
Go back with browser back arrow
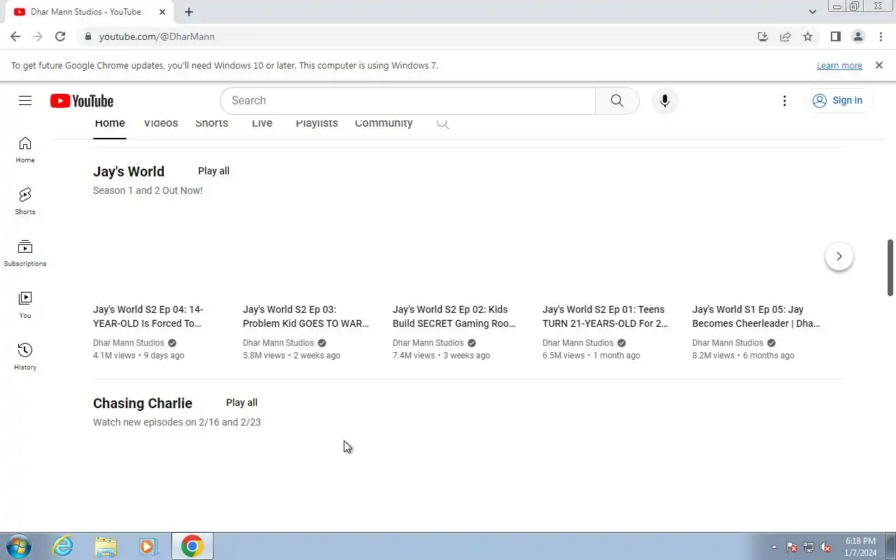(15, 36)
